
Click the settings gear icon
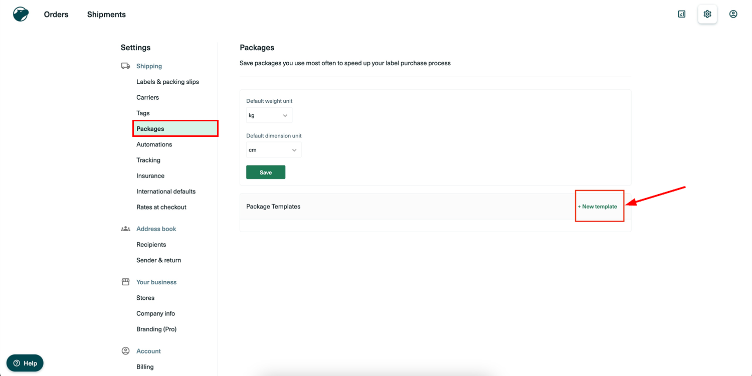coord(707,14)
